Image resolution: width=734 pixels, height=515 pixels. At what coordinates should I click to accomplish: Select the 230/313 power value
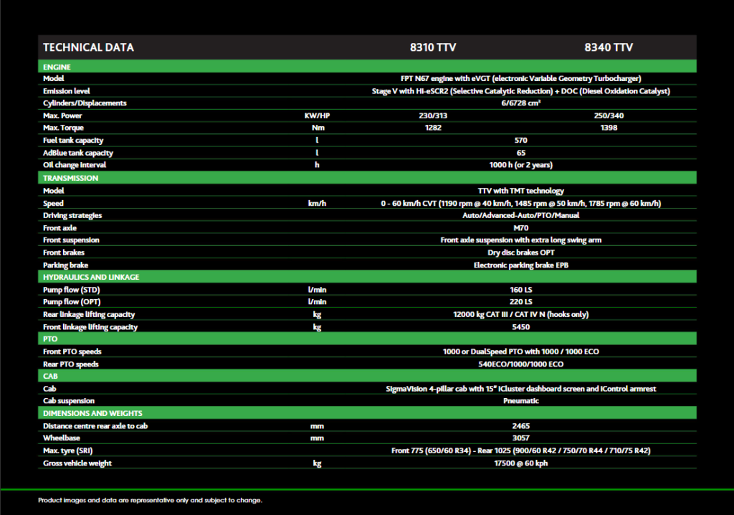tap(433, 115)
